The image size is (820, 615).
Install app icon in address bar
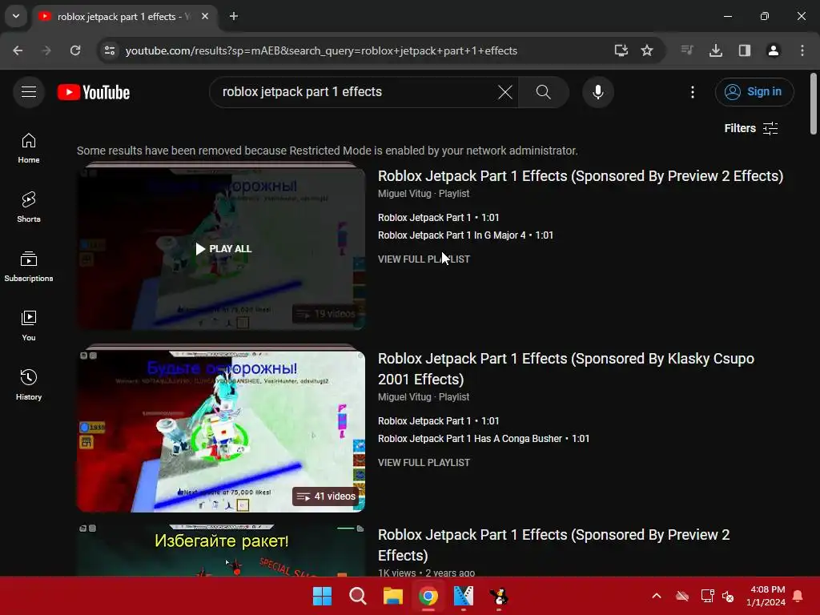coord(621,50)
